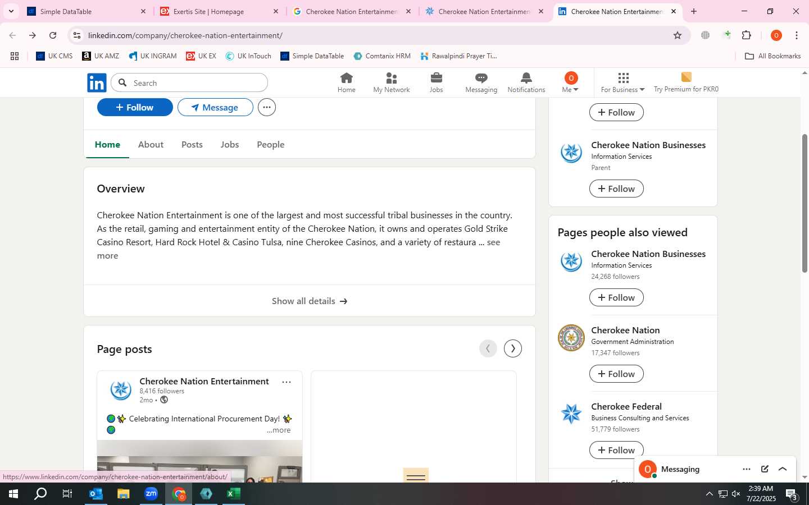The height and width of the screenshot is (505, 809).
Task: Open Cherokee Federal star logo
Action: pyautogui.click(x=571, y=414)
